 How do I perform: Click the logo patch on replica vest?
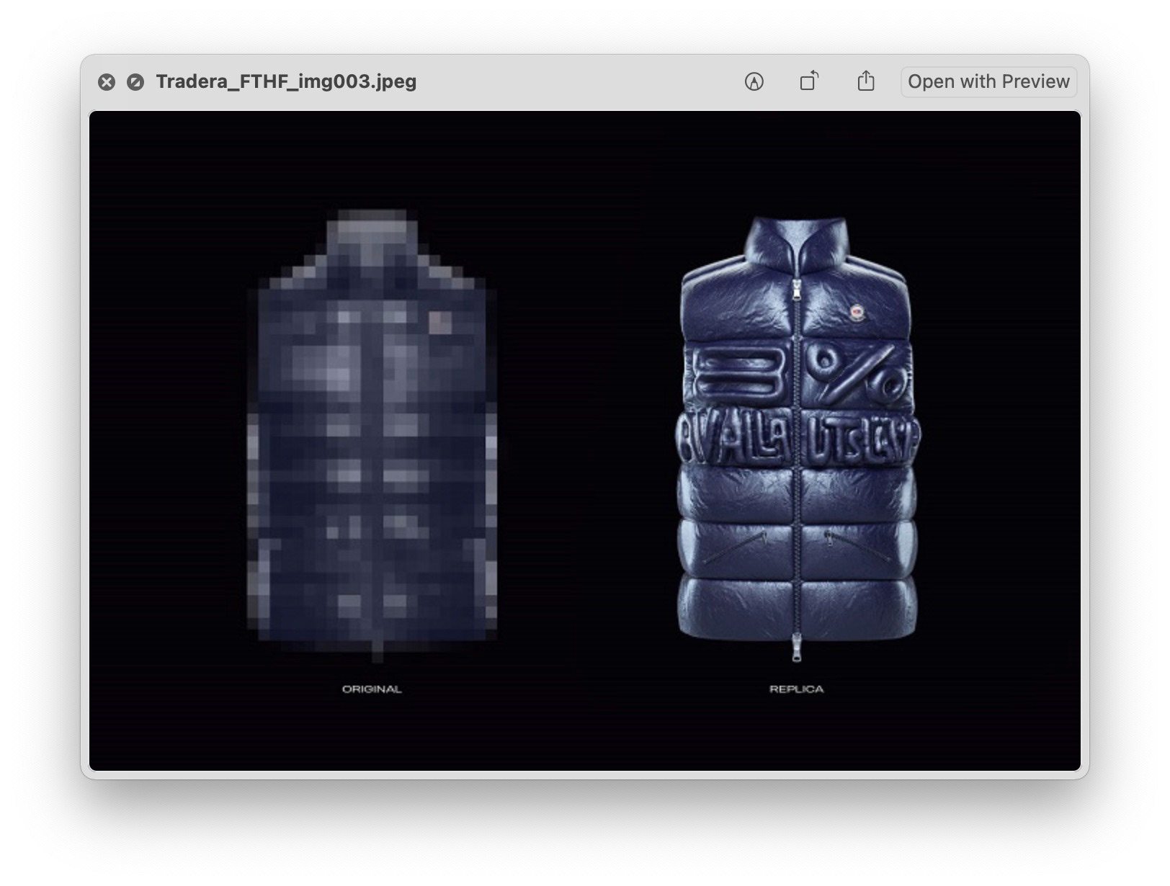(x=857, y=313)
